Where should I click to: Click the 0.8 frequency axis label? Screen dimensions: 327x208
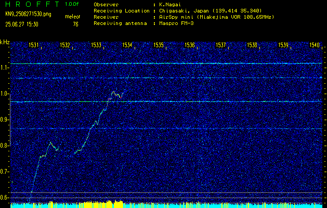(4, 146)
